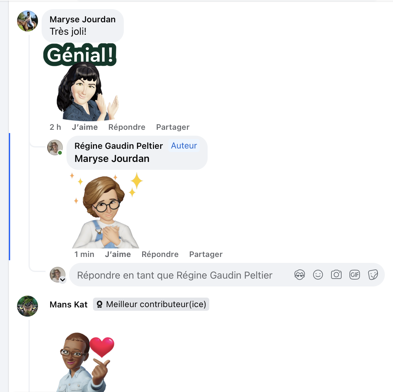
Task: Open the GIF picker
Action: (x=355, y=275)
